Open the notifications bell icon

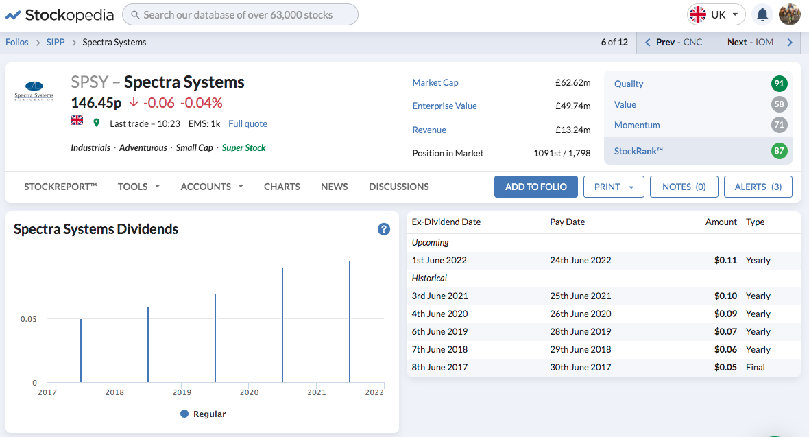[762, 14]
